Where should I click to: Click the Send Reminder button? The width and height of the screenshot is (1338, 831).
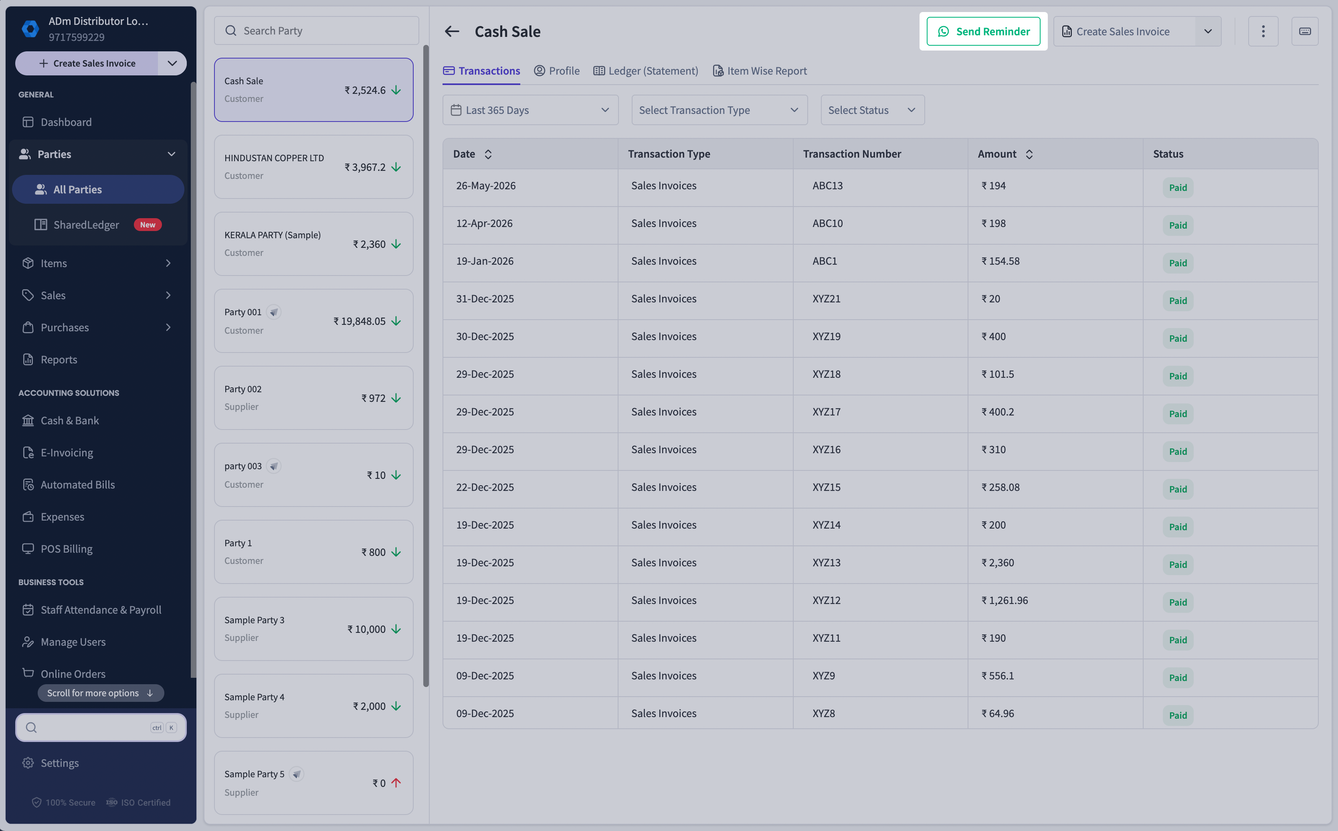(983, 31)
